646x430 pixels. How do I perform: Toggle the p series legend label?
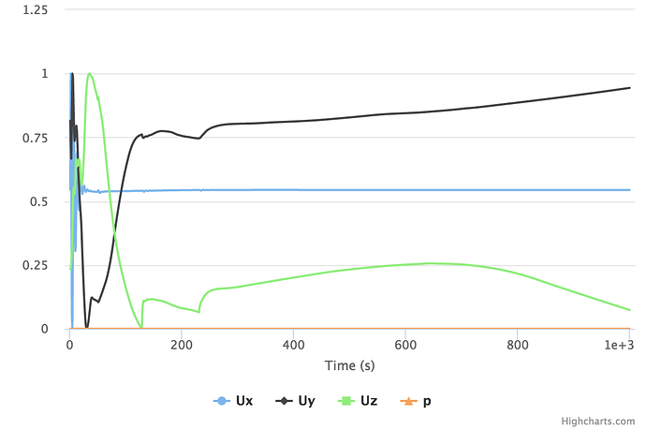[427, 401]
